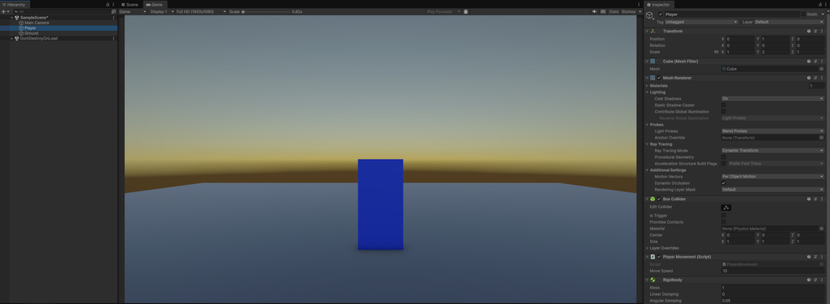Toggle the Scale constrain proportions link icon

coord(717,52)
